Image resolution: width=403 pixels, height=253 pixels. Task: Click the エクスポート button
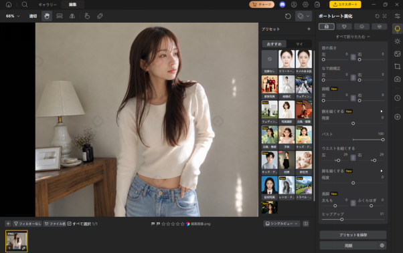(x=345, y=5)
